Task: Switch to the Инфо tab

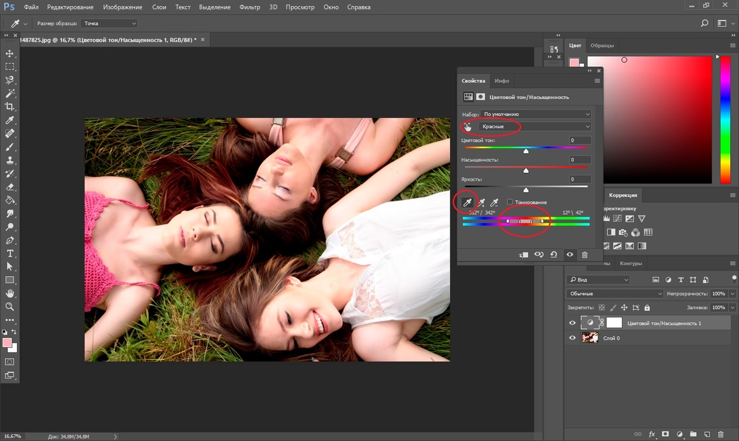Action: [501, 81]
